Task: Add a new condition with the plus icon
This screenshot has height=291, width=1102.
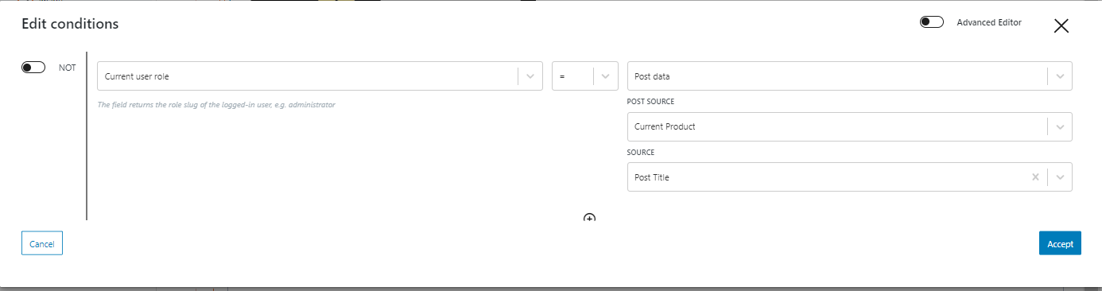Action: (590, 218)
